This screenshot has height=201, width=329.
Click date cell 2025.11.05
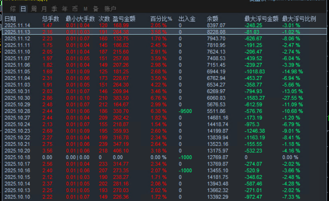tap(17, 72)
